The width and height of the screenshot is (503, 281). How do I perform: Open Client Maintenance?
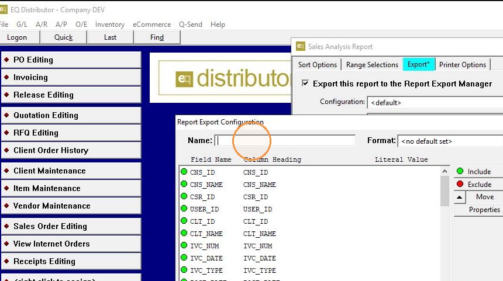coord(71,171)
